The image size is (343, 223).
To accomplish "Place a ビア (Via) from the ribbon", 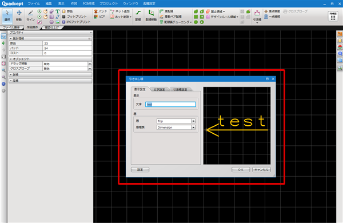I will pyautogui.click(x=99, y=17).
